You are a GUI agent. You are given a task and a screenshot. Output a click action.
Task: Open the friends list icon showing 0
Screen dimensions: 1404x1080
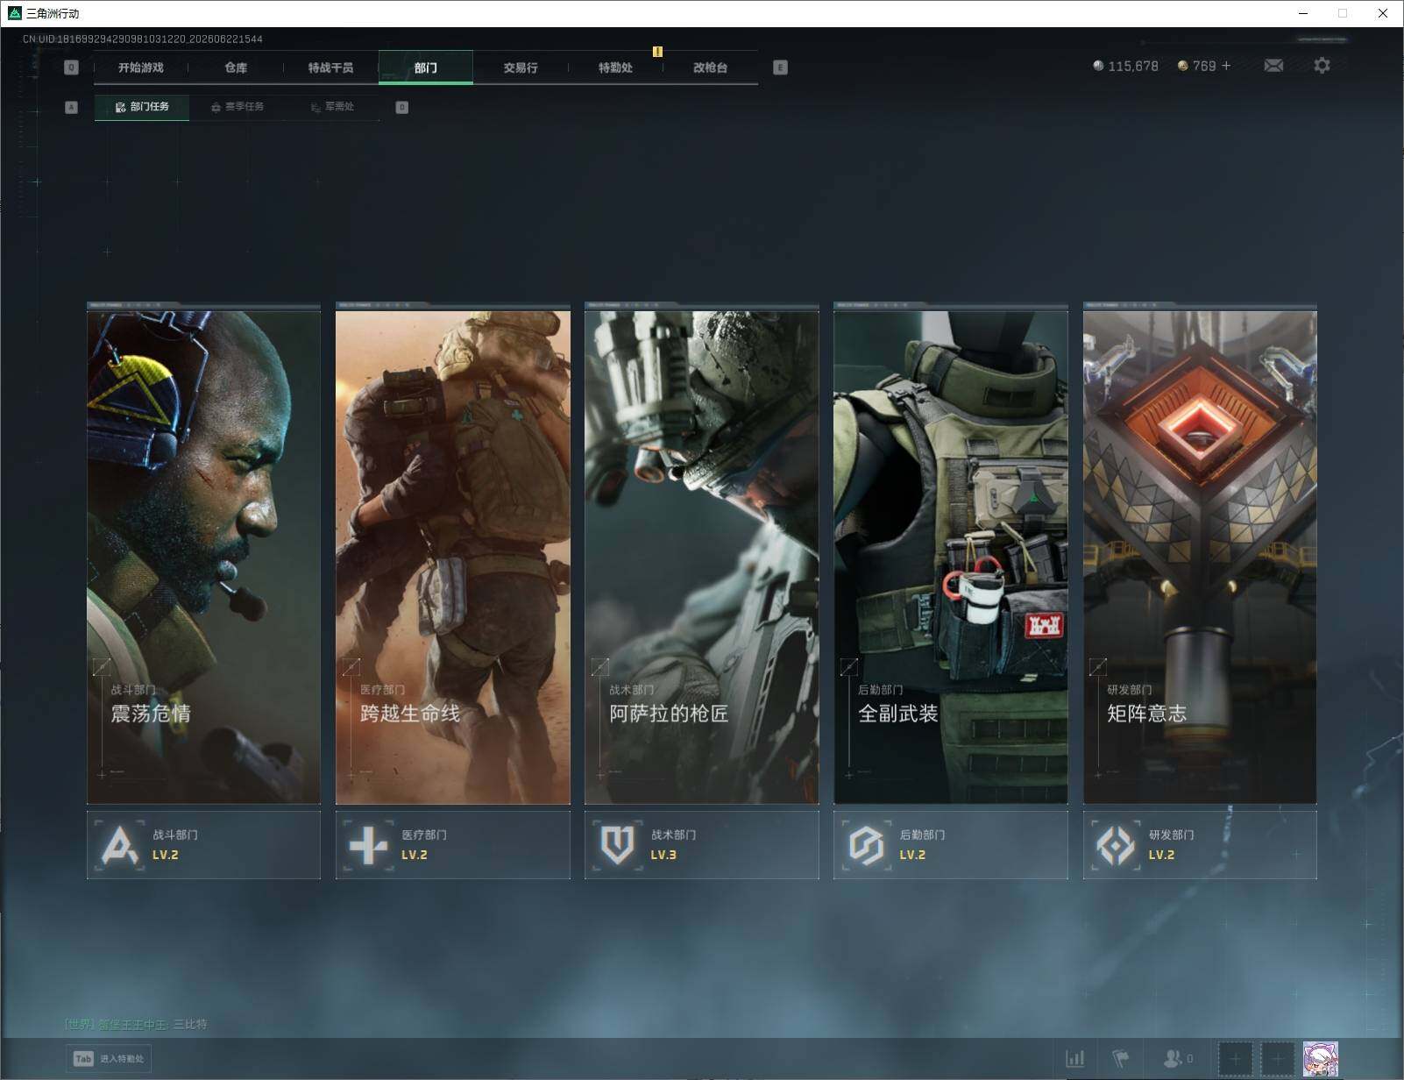click(x=1177, y=1059)
